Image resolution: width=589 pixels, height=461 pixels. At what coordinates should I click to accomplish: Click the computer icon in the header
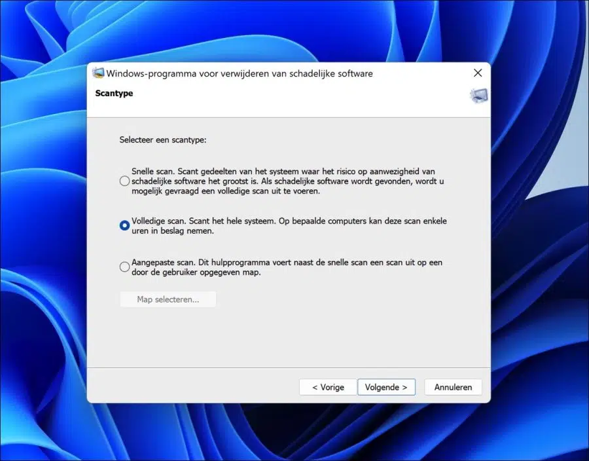(x=478, y=96)
